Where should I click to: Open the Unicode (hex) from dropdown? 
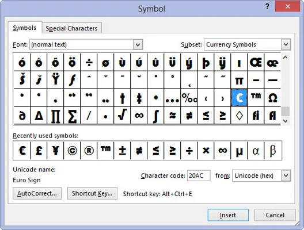(x=286, y=175)
